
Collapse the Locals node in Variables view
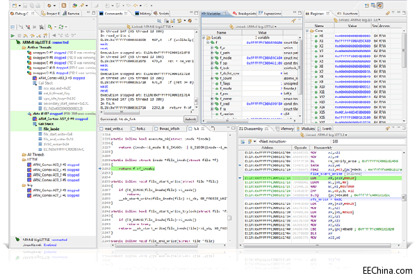pos(204,38)
